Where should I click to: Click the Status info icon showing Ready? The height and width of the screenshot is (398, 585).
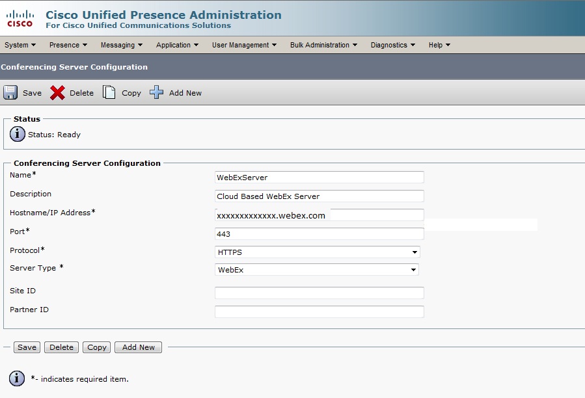tap(16, 134)
